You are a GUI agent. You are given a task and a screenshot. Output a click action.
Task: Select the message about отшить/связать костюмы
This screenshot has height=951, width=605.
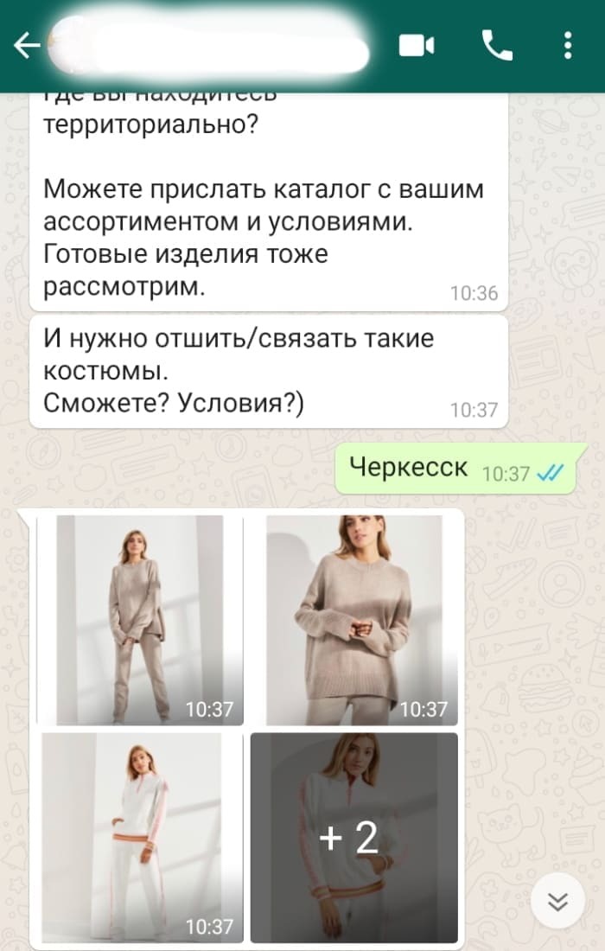tap(269, 371)
